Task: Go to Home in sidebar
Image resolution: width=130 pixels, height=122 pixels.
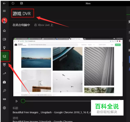Action: [x=4, y=31]
